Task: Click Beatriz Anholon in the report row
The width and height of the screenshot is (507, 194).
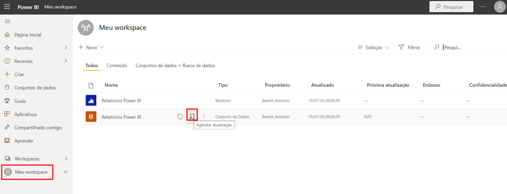Action: pos(276,101)
